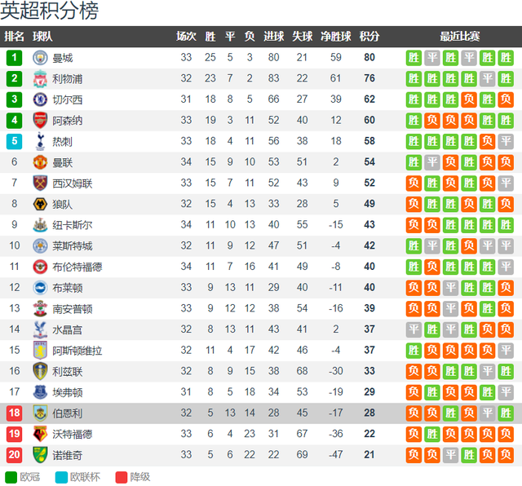Click 热刺's most recent 平 result badge
Viewport: 522px width, 486px height.
click(506, 141)
